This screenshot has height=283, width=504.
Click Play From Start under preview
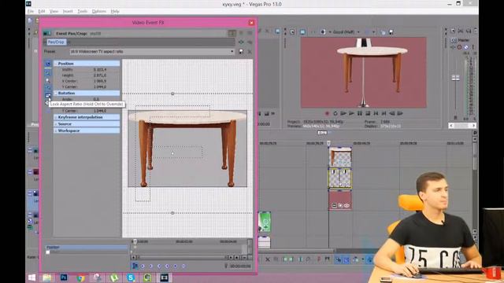[x=343, y=113]
